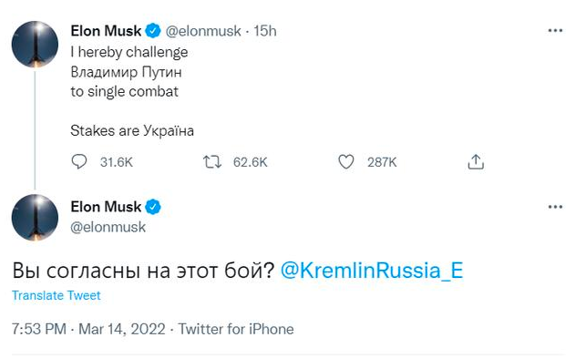Click the Elon Musk name on the lower tweet
This screenshot has width=576, height=358.
pos(106,207)
